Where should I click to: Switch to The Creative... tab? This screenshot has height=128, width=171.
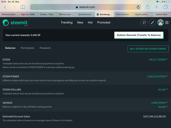[123, 14]
